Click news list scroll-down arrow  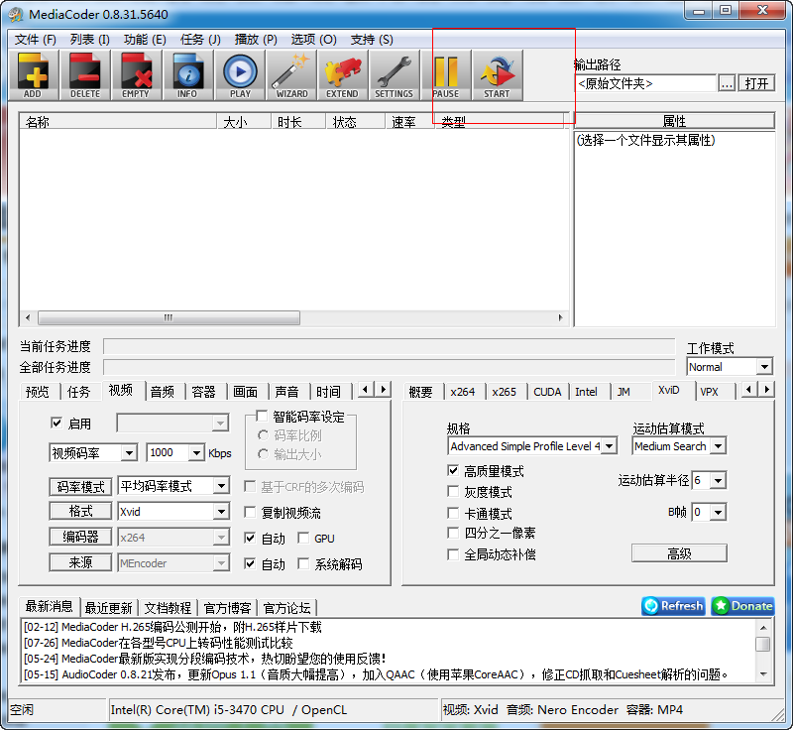763,674
